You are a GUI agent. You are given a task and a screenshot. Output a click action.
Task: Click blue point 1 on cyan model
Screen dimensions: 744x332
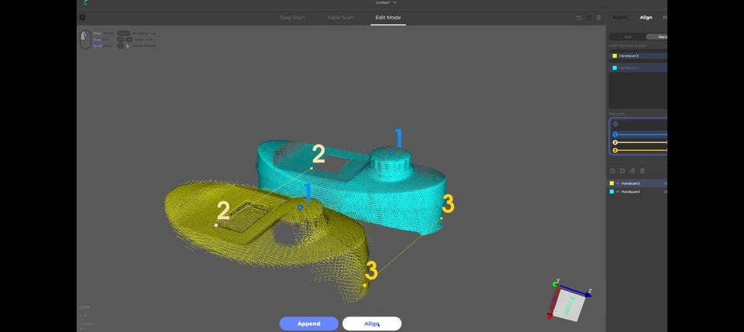391,153
